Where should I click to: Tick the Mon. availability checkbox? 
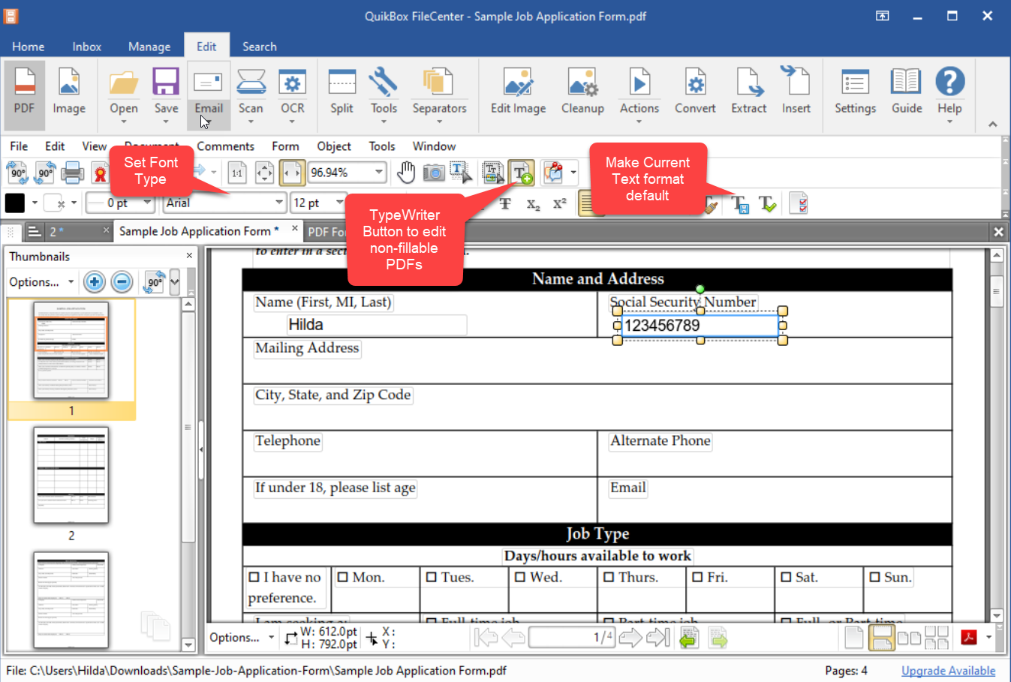click(343, 577)
